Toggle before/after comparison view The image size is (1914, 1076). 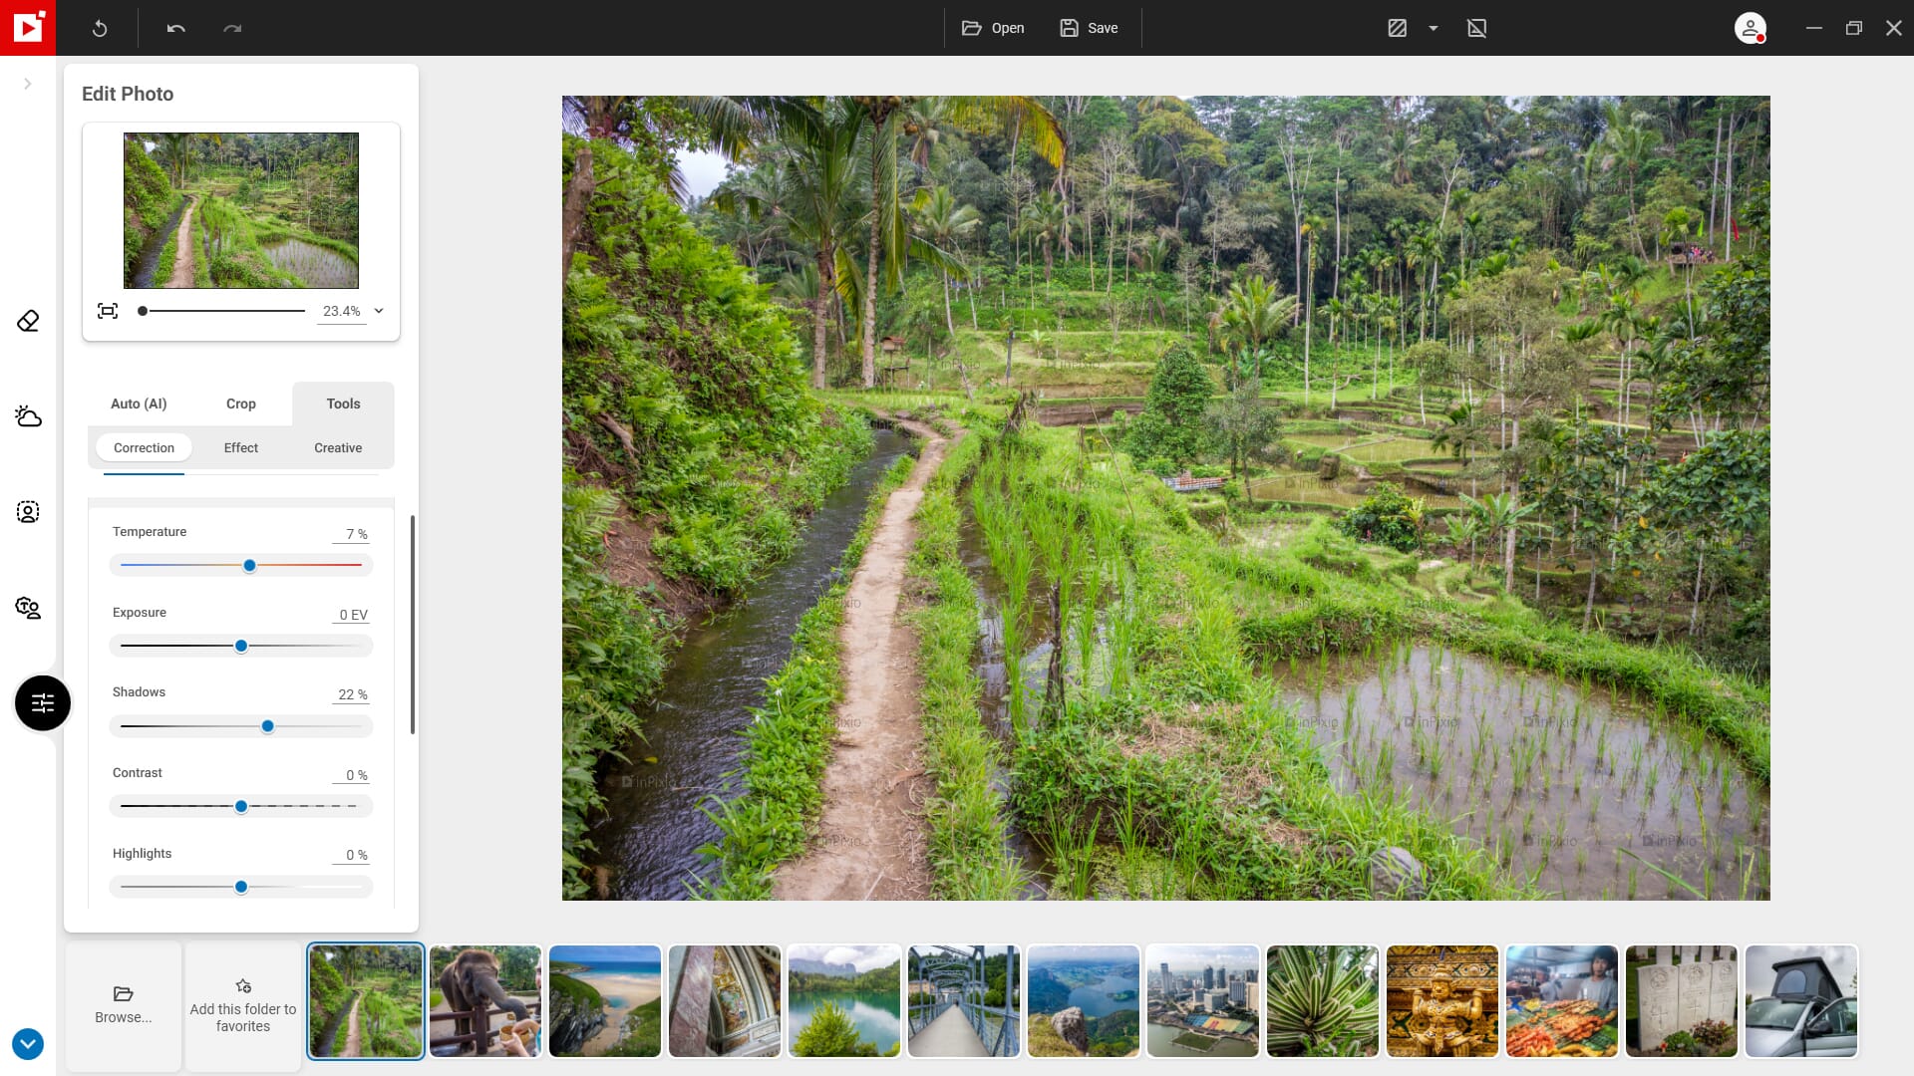tap(1398, 28)
